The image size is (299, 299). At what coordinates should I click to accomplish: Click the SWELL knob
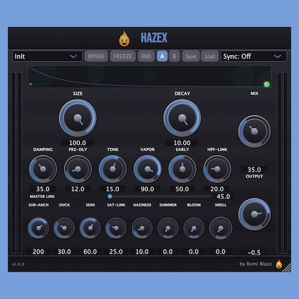point(221,228)
